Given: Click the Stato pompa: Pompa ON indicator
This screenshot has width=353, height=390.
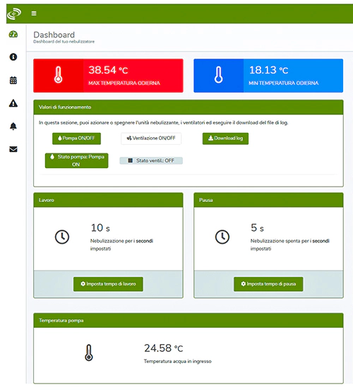Looking at the screenshot, I should point(76,160).
